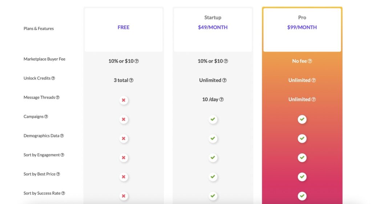Screen dimensions: 372x204
Task: Click white check for Demographics Data in Pro plan
Action: tap(302, 138)
